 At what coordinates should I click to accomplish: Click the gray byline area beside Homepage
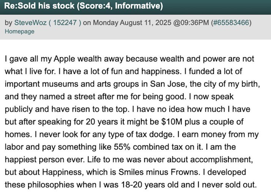point(152,32)
